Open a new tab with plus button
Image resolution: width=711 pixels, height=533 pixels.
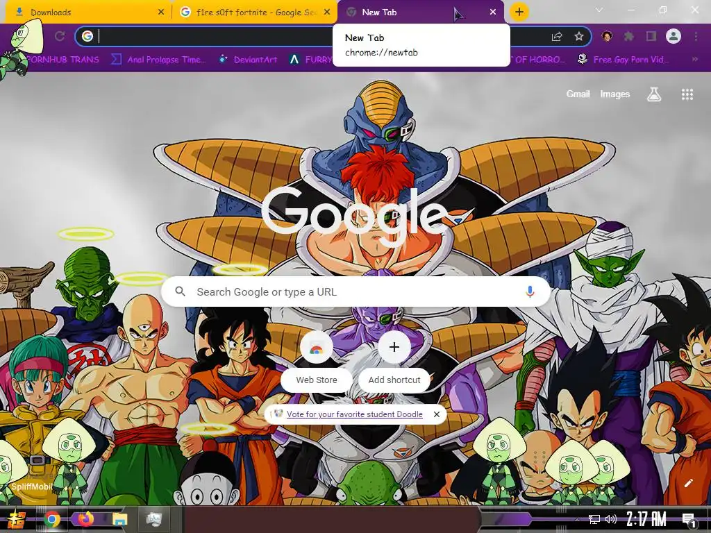pyautogui.click(x=519, y=12)
